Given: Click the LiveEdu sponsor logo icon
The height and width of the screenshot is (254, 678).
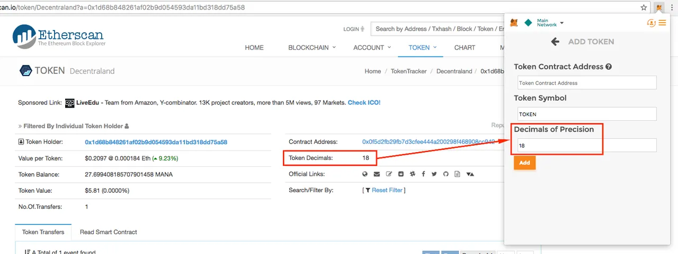Looking at the screenshot, I should 69,103.
